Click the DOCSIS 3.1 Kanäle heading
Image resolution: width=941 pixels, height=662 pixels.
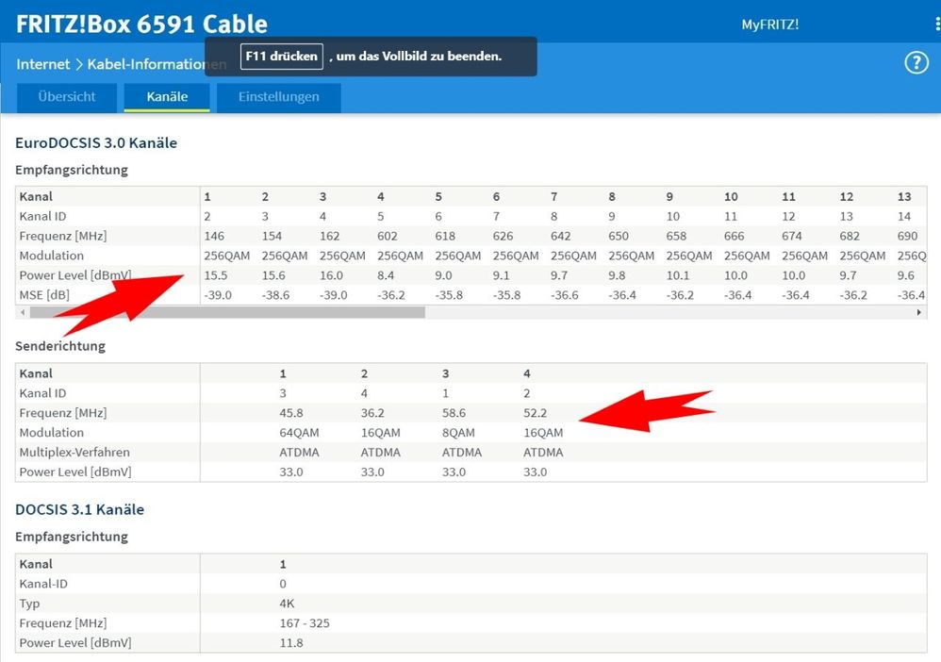tap(80, 509)
